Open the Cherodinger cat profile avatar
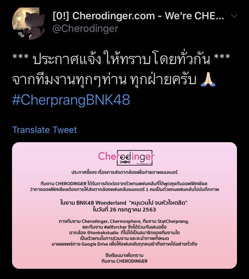 coord(28,23)
